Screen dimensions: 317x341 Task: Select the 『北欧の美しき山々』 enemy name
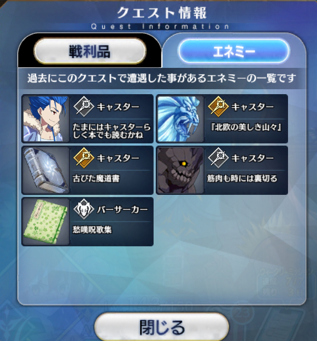click(245, 127)
